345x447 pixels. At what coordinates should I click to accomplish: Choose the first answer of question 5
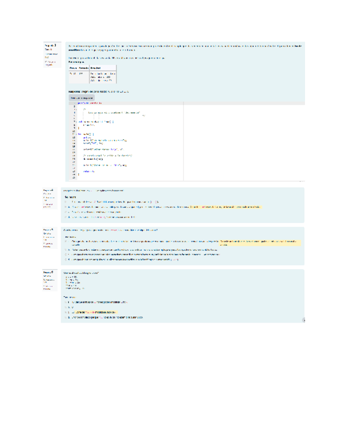(65, 242)
